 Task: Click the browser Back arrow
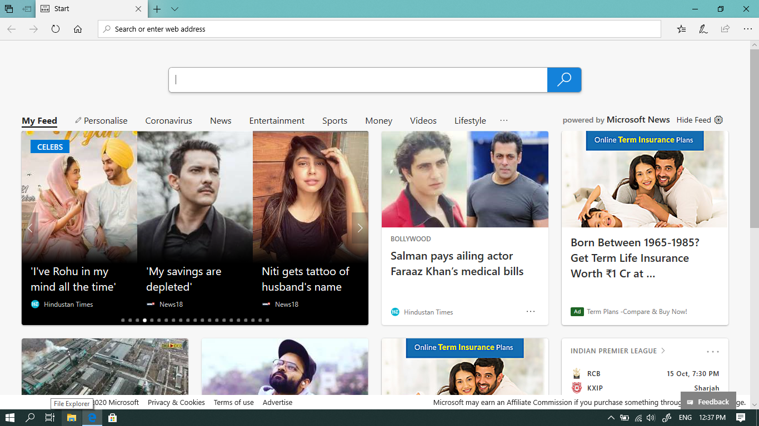click(11, 29)
